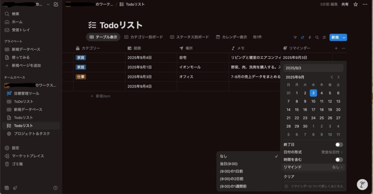Add a new property column with plus icon

(x=336, y=48)
